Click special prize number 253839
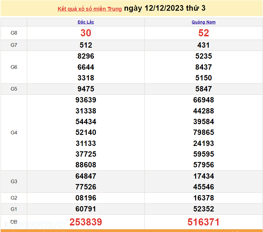The width and height of the screenshot is (263, 232). pos(86,222)
